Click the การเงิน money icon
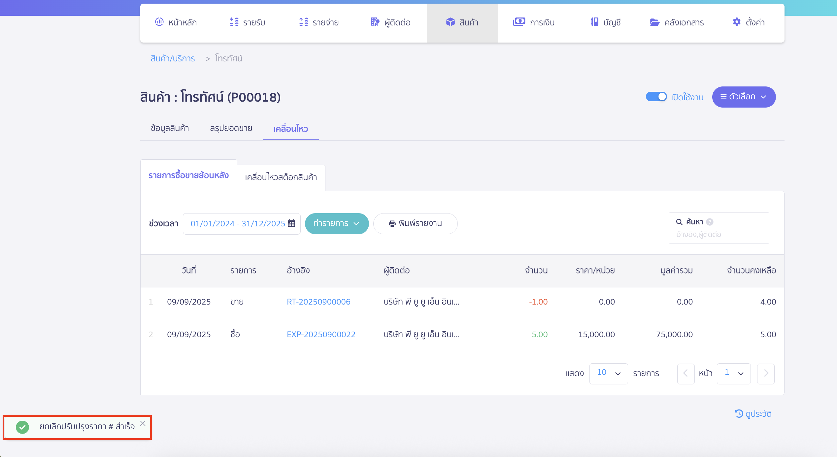837x457 pixels. pos(519,22)
